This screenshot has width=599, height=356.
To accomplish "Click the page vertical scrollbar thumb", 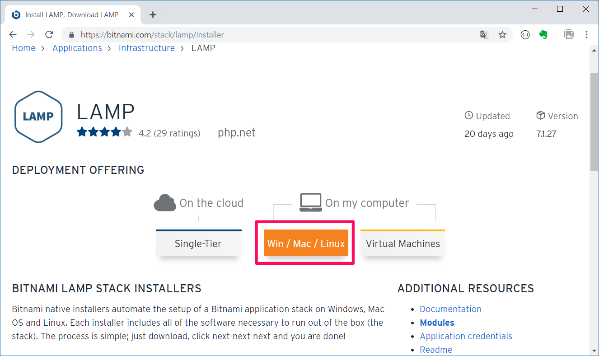I will coord(594,121).
